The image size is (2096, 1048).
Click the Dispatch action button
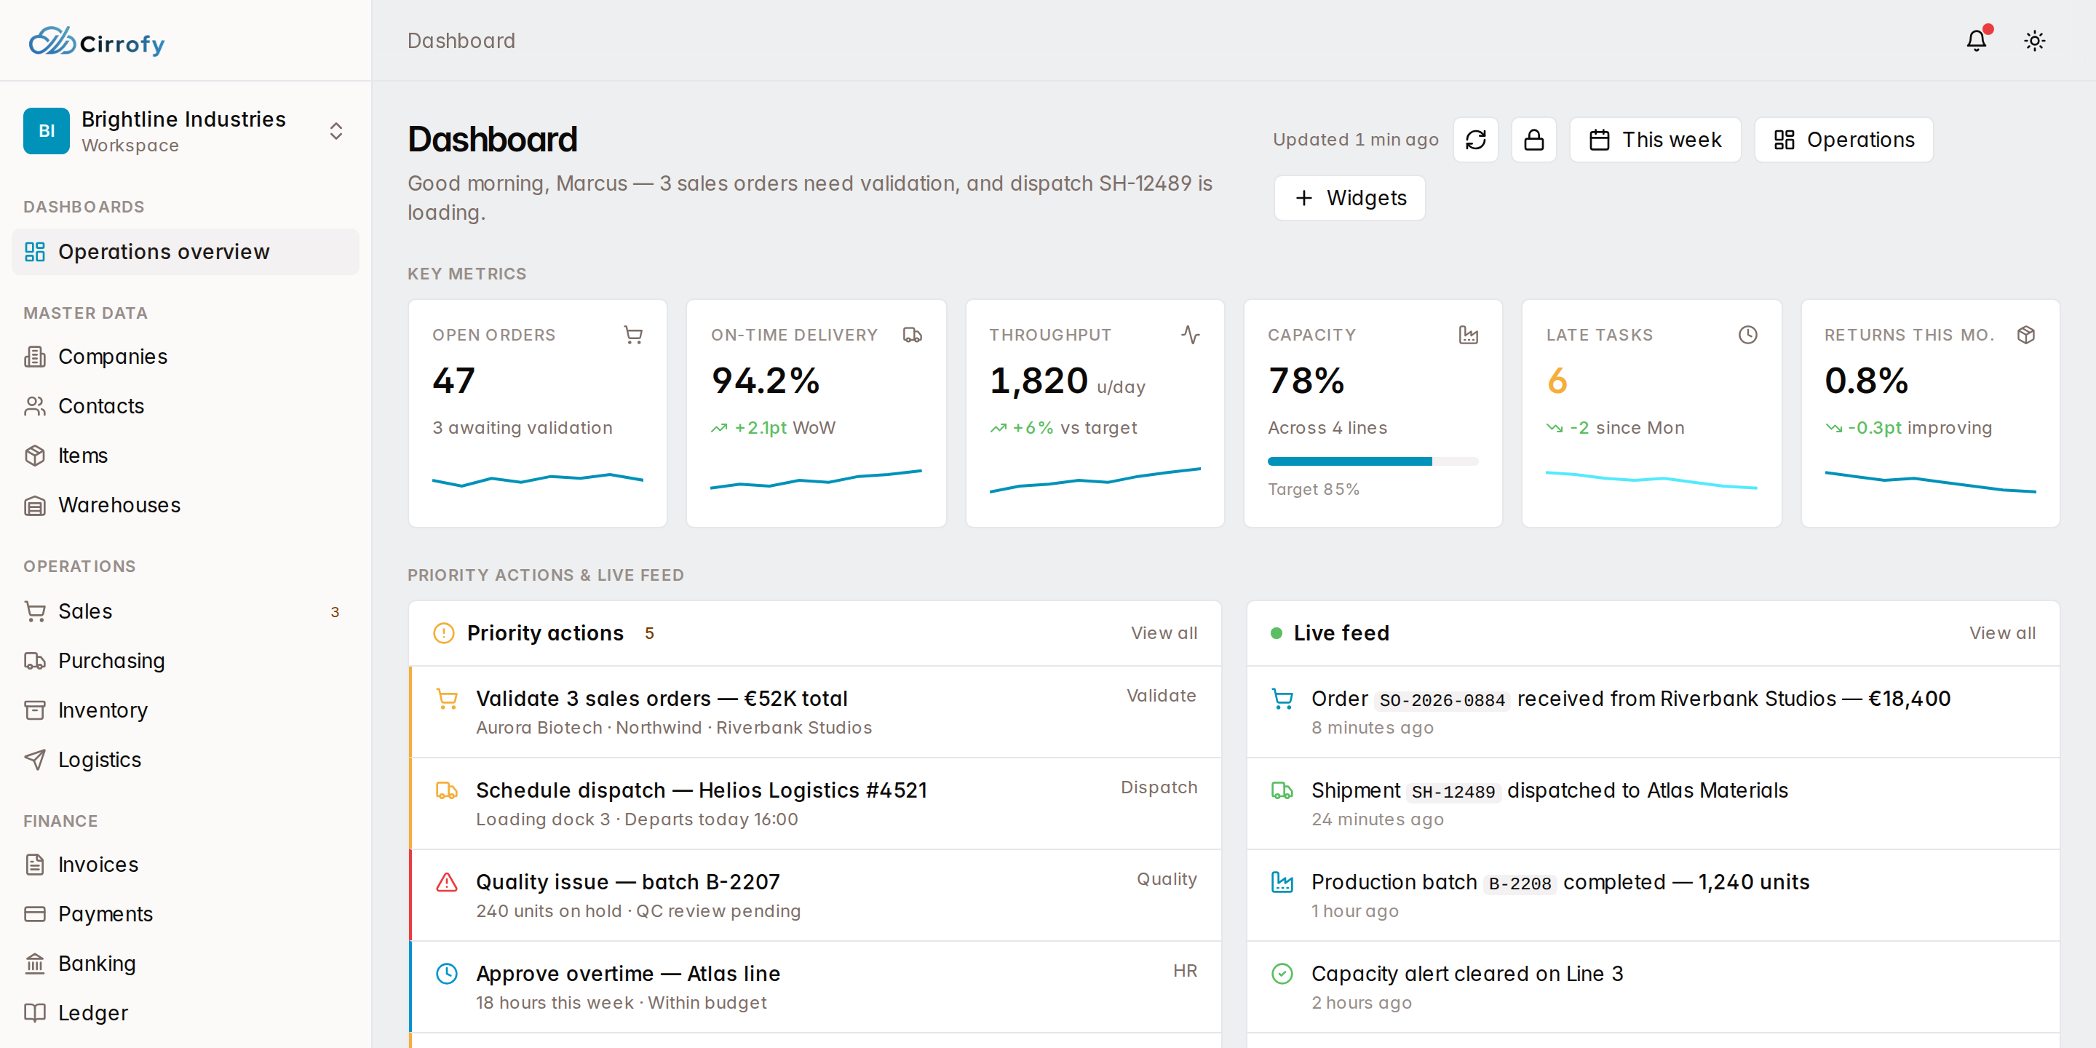coord(1159,787)
